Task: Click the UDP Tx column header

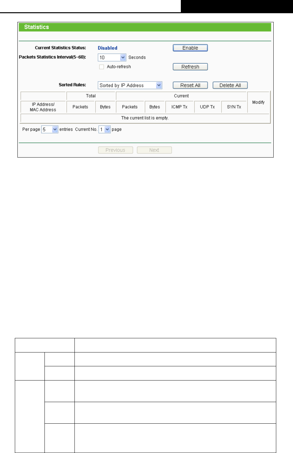Action: coord(207,107)
